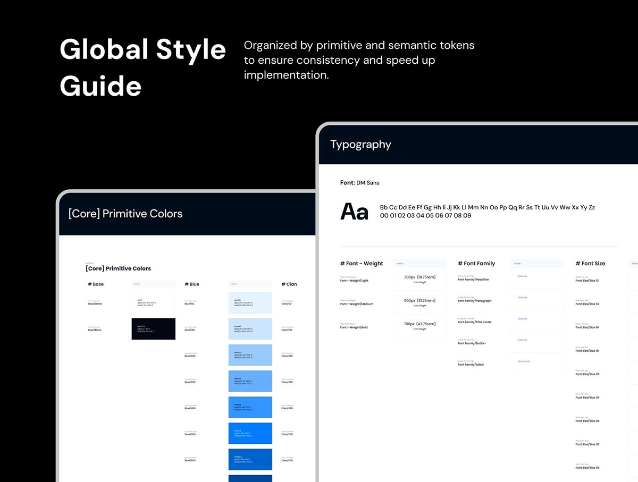This screenshot has height=482, width=638.
Task: Click the 'Blue/500' token name
Action: pos(190,434)
